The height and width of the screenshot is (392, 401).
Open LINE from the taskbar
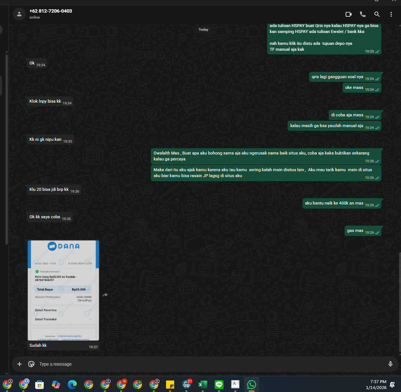[219, 384]
